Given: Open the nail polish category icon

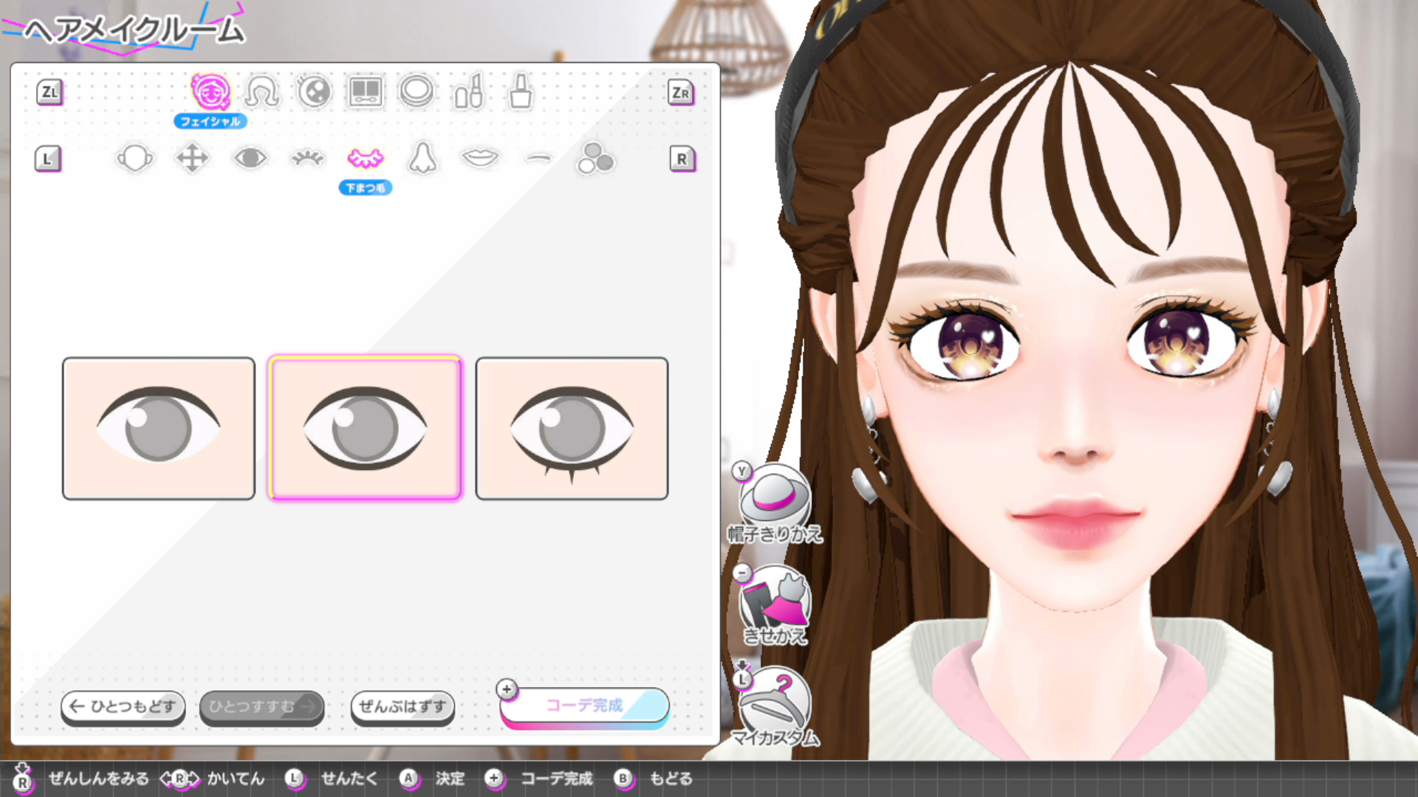Looking at the screenshot, I should pyautogui.click(x=521, y=92).
